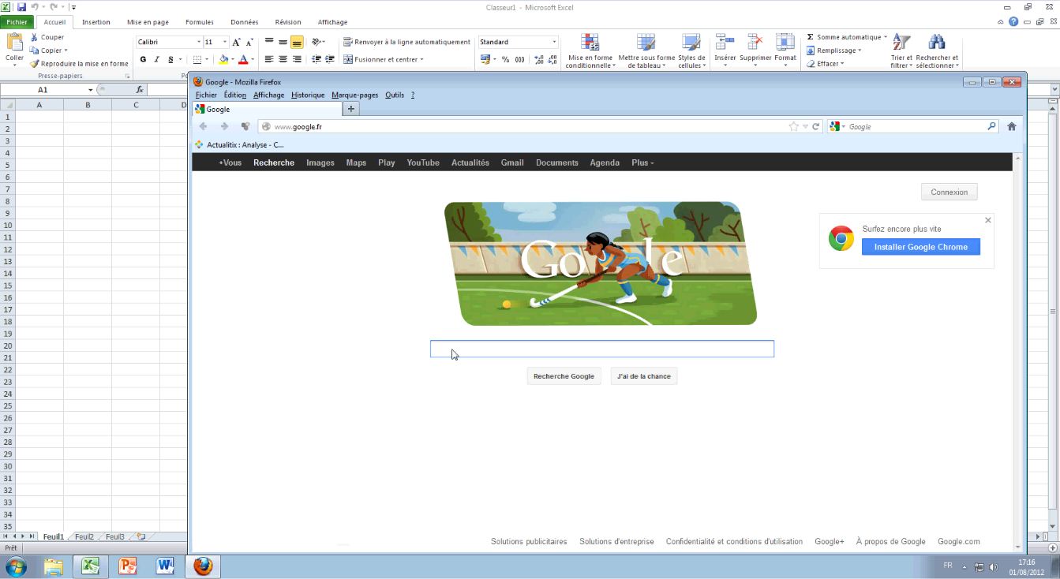Open Firefox Marque-pages menu
The width and height of the screenshot is (1060, 579).
(355, 95)
